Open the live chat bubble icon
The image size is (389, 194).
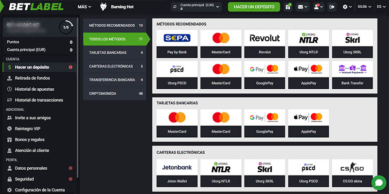tap(378, 182)
